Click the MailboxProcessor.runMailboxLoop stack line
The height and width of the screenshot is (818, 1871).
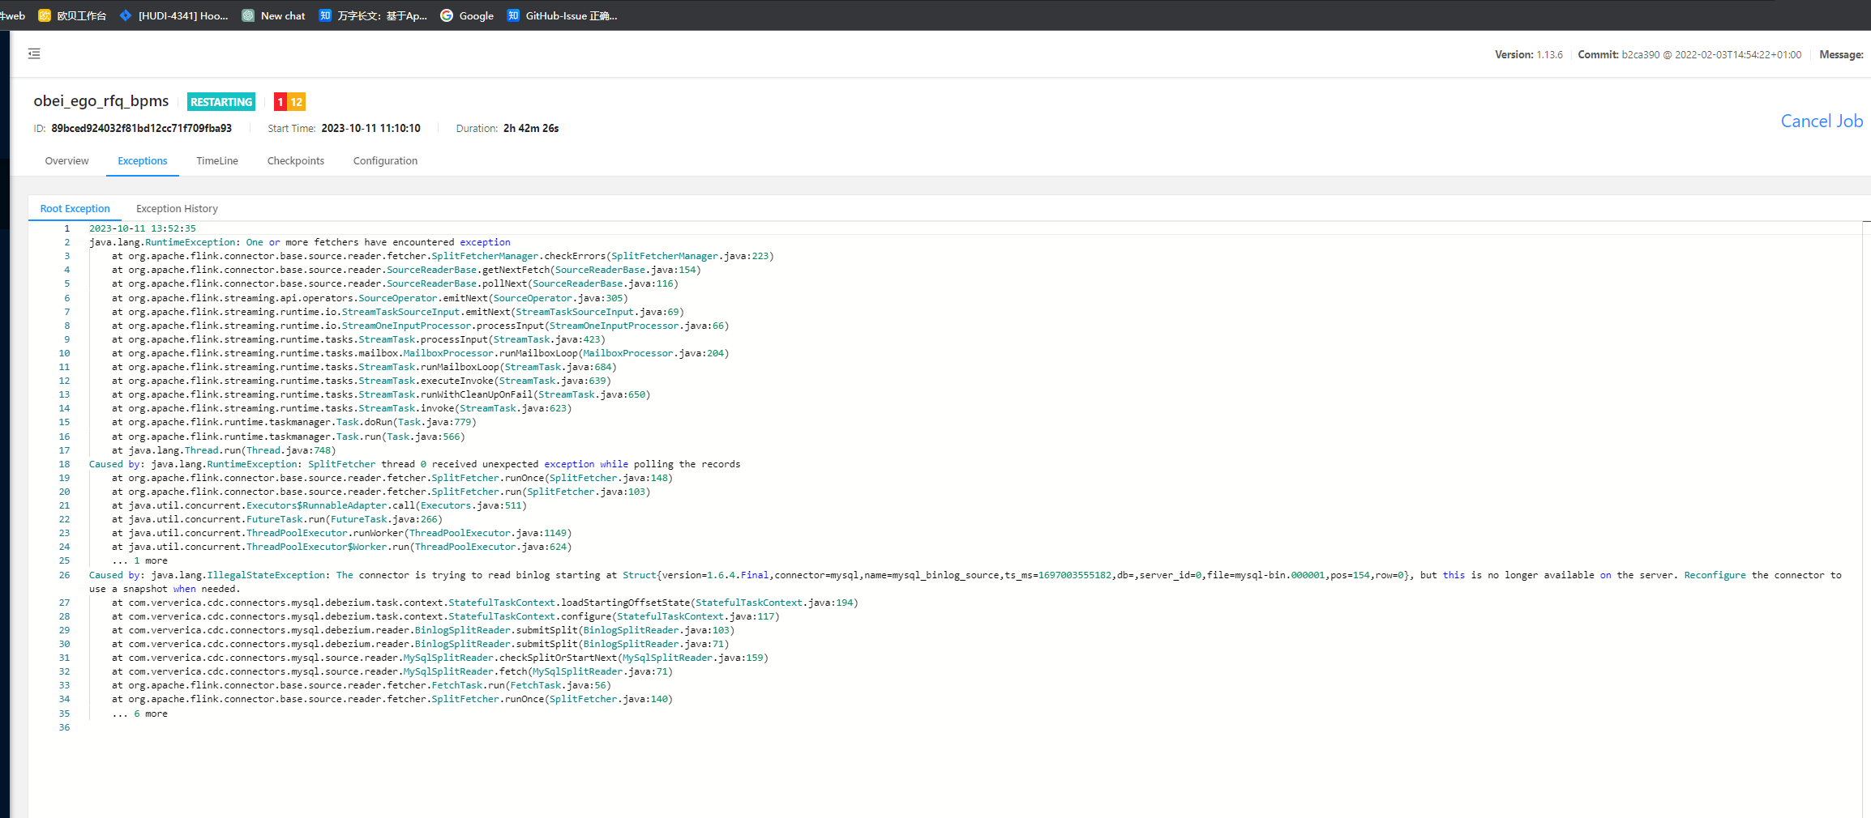420,353
